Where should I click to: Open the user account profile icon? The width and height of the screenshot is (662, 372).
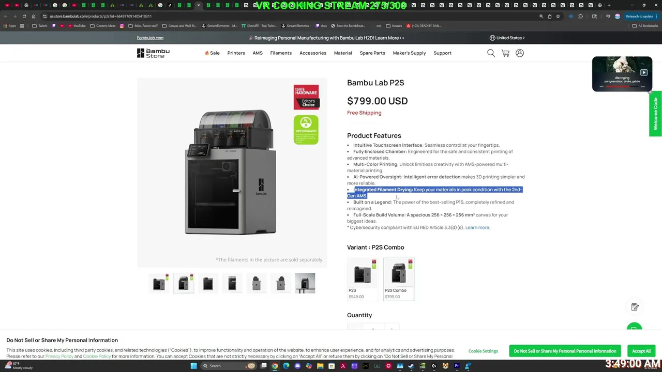click(520, 53)
